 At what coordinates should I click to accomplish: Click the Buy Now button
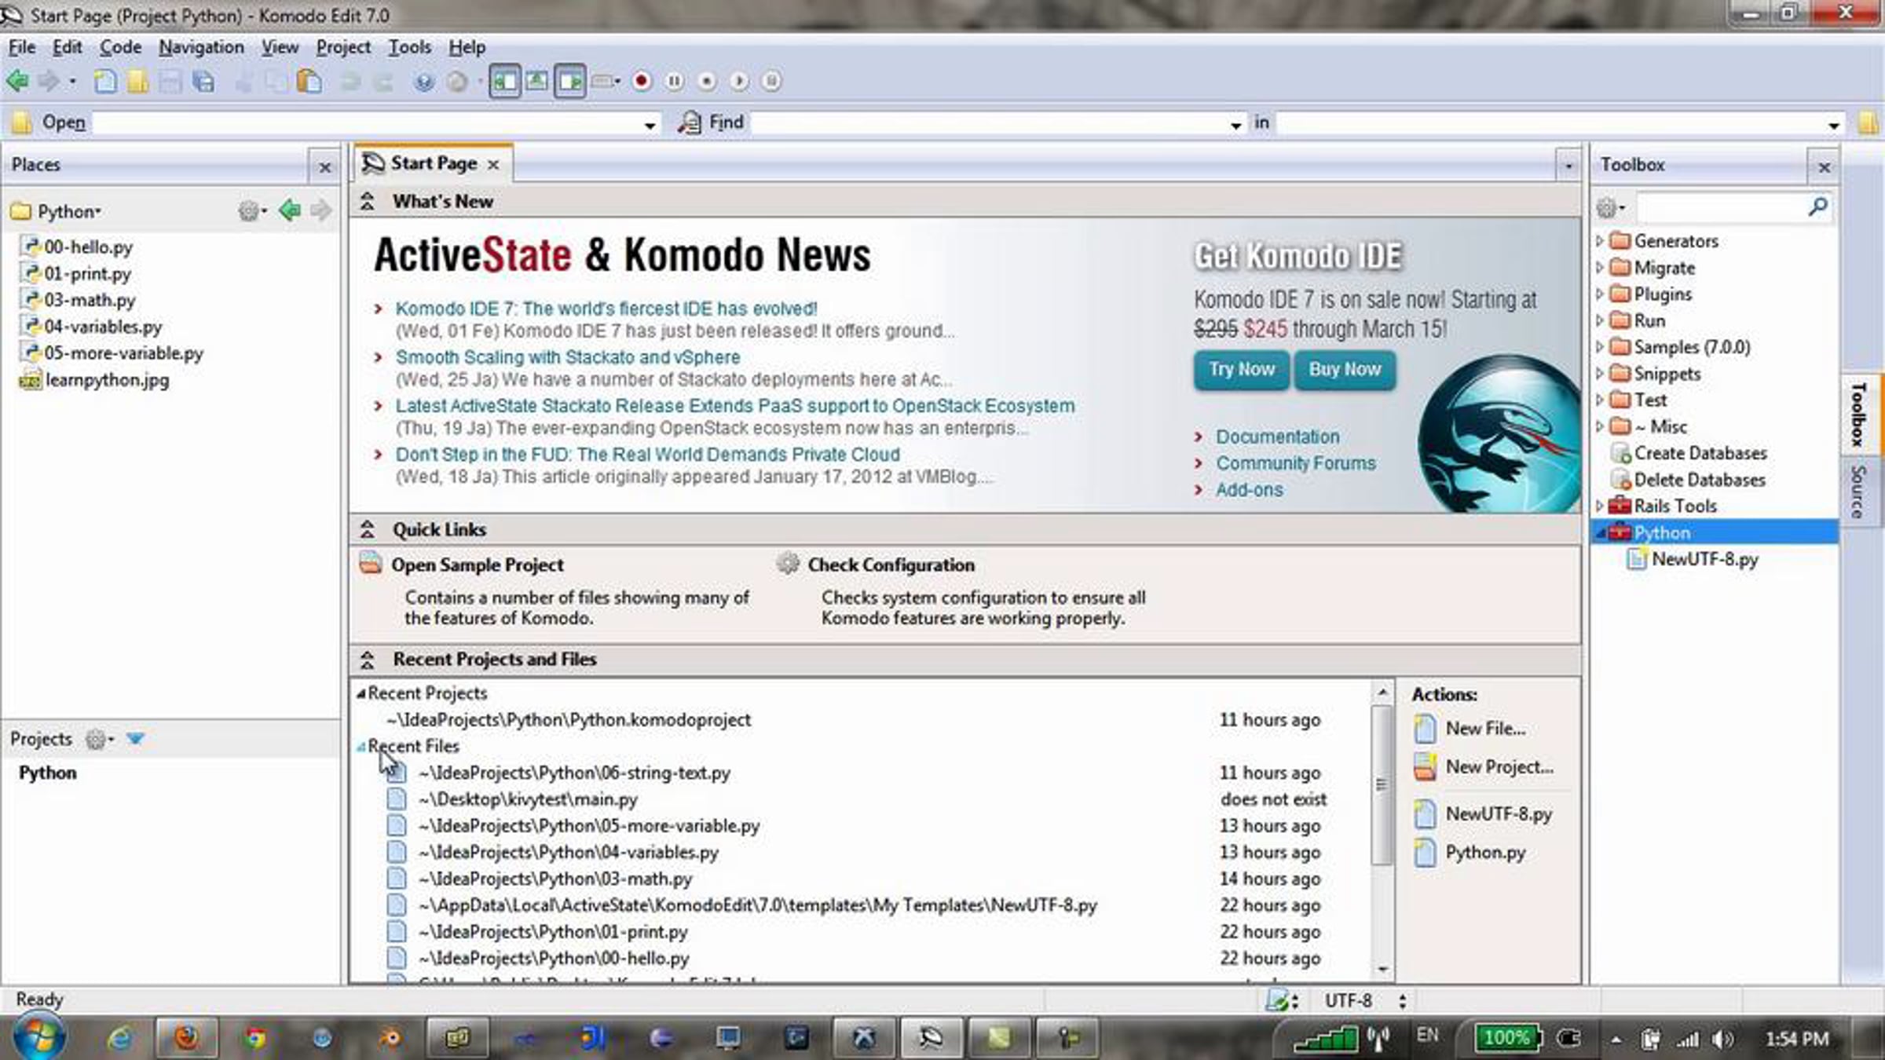point(1345,370)
